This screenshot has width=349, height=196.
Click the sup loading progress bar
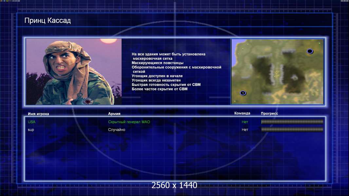[x=292, y=129]
